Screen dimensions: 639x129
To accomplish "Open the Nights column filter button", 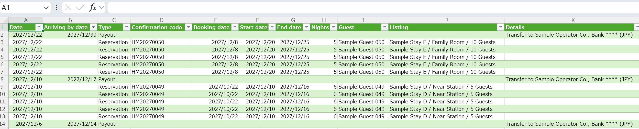I will 334,27.
